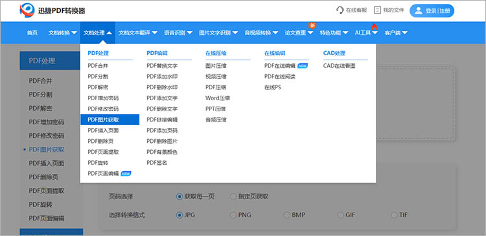The width and height of the screenshot is (486, 236).
Task: Select 在线PS in dropdown menu
Action: 272,87
